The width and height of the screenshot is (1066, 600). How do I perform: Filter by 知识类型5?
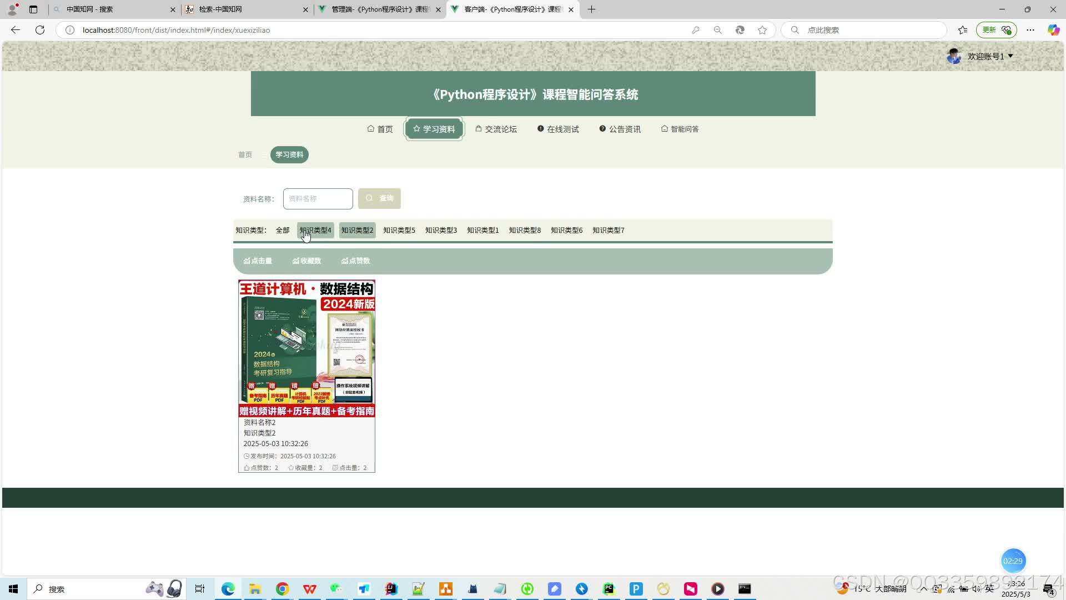coord(399,230)
